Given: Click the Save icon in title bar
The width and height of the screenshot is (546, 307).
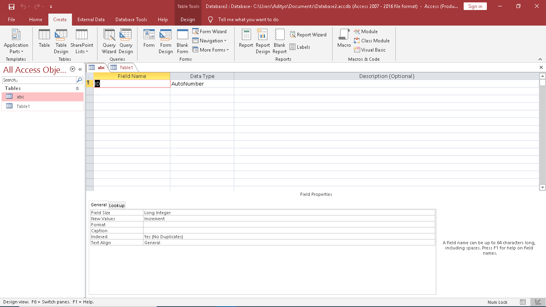Looking at the screenshot, I should (x=12, y=6).
